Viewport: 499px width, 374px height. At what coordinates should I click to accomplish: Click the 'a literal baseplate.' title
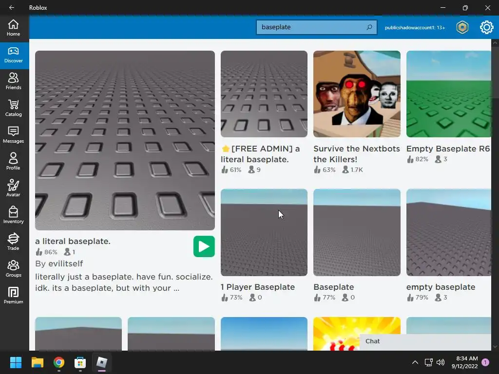coord(73,241)
